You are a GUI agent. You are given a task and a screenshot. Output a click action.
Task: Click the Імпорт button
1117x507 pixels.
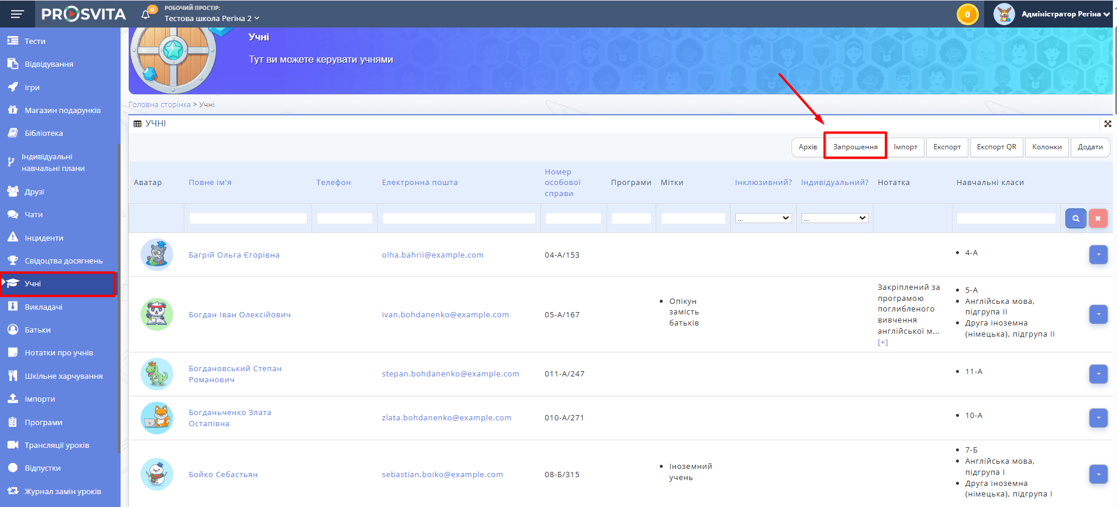[906, 147]
